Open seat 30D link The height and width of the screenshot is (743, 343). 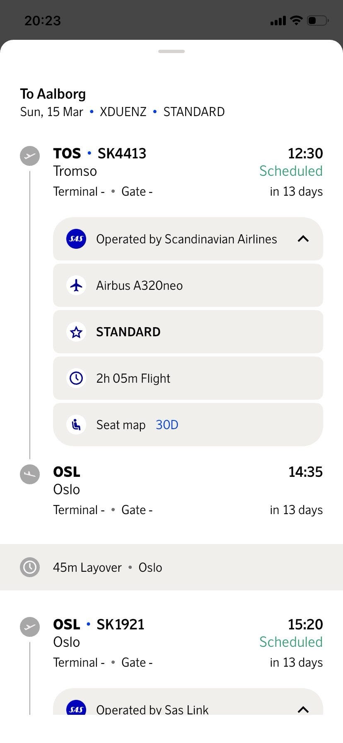pyautogui.click(x=167, y=425)
